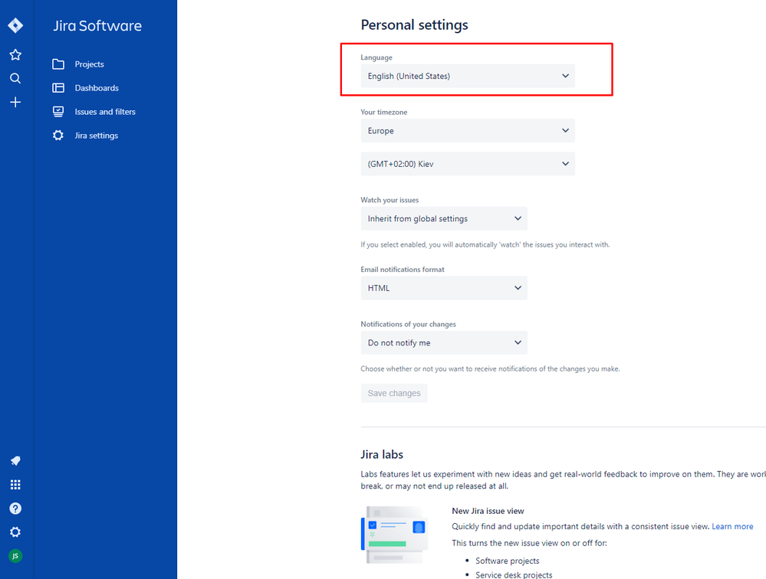The height and width of the screenshot is (579, 766).
Task: Open settings gear in bottom rail
Action: (15, 532)
